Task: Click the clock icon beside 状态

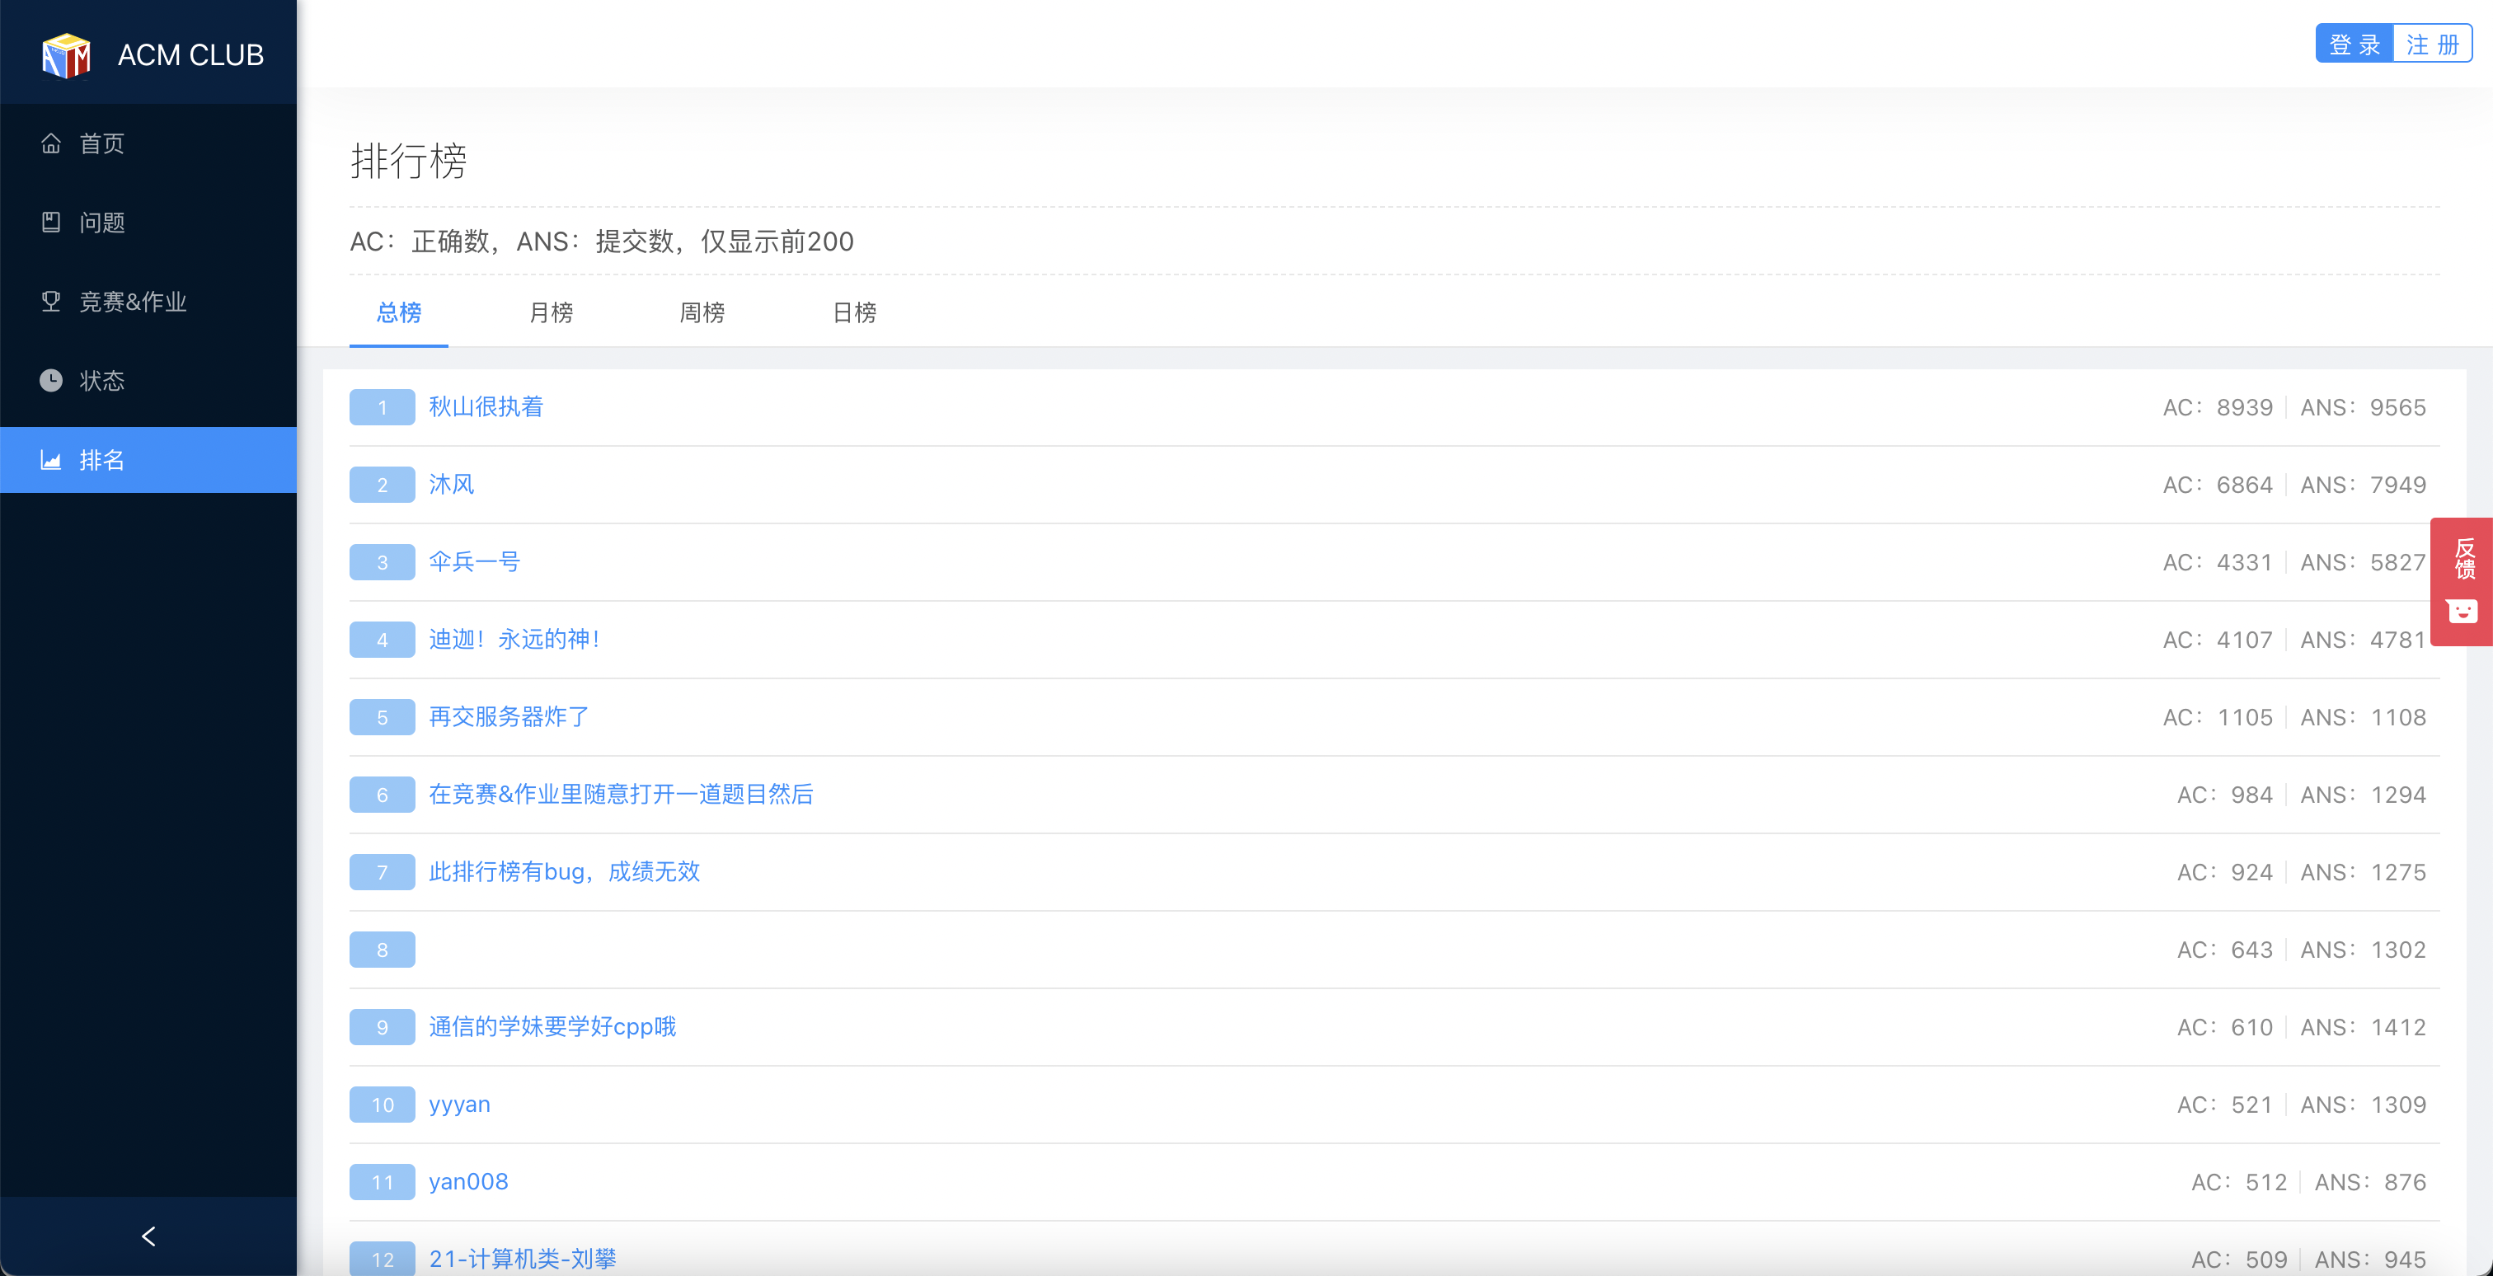Action: tap(51, 380)
